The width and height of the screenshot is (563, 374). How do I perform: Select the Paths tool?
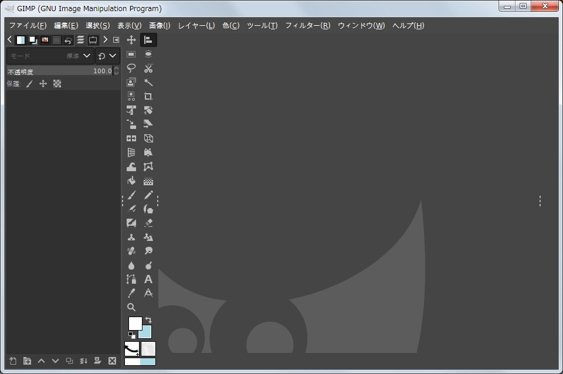click(131, 279)
